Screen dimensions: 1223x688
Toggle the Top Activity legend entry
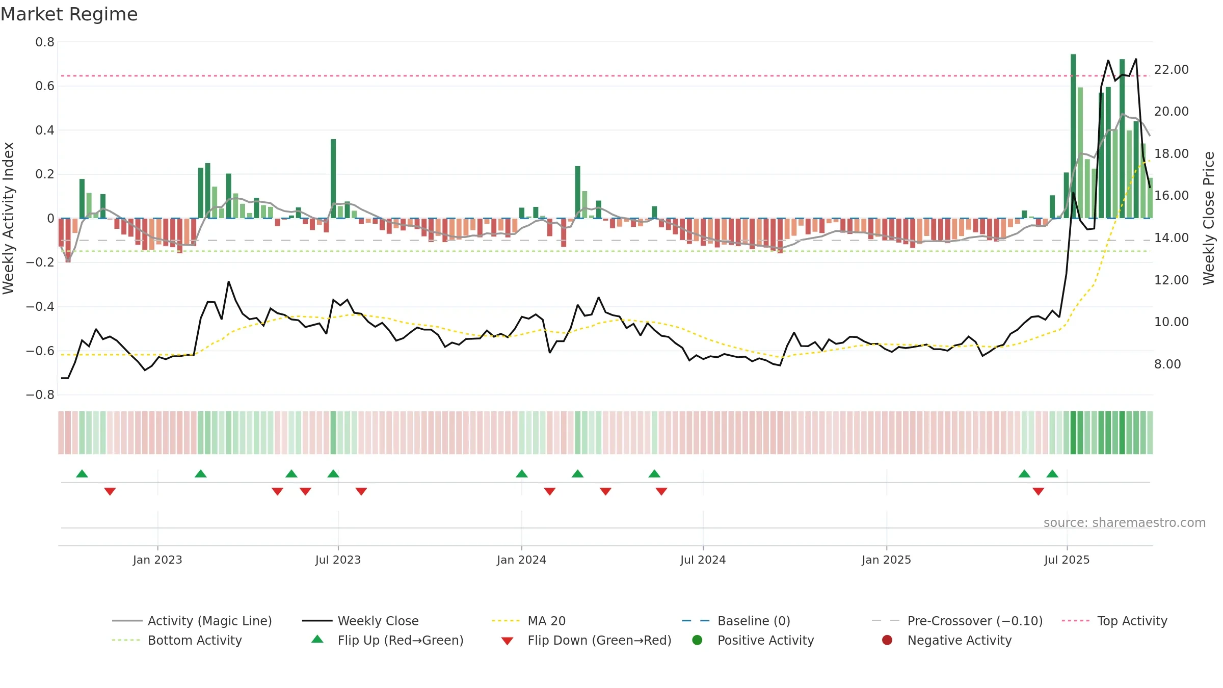coord(1114,621)
